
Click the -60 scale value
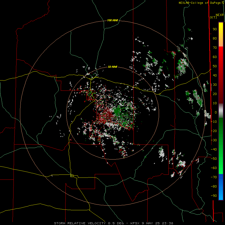pyautogui.click(x=214, y=168)
